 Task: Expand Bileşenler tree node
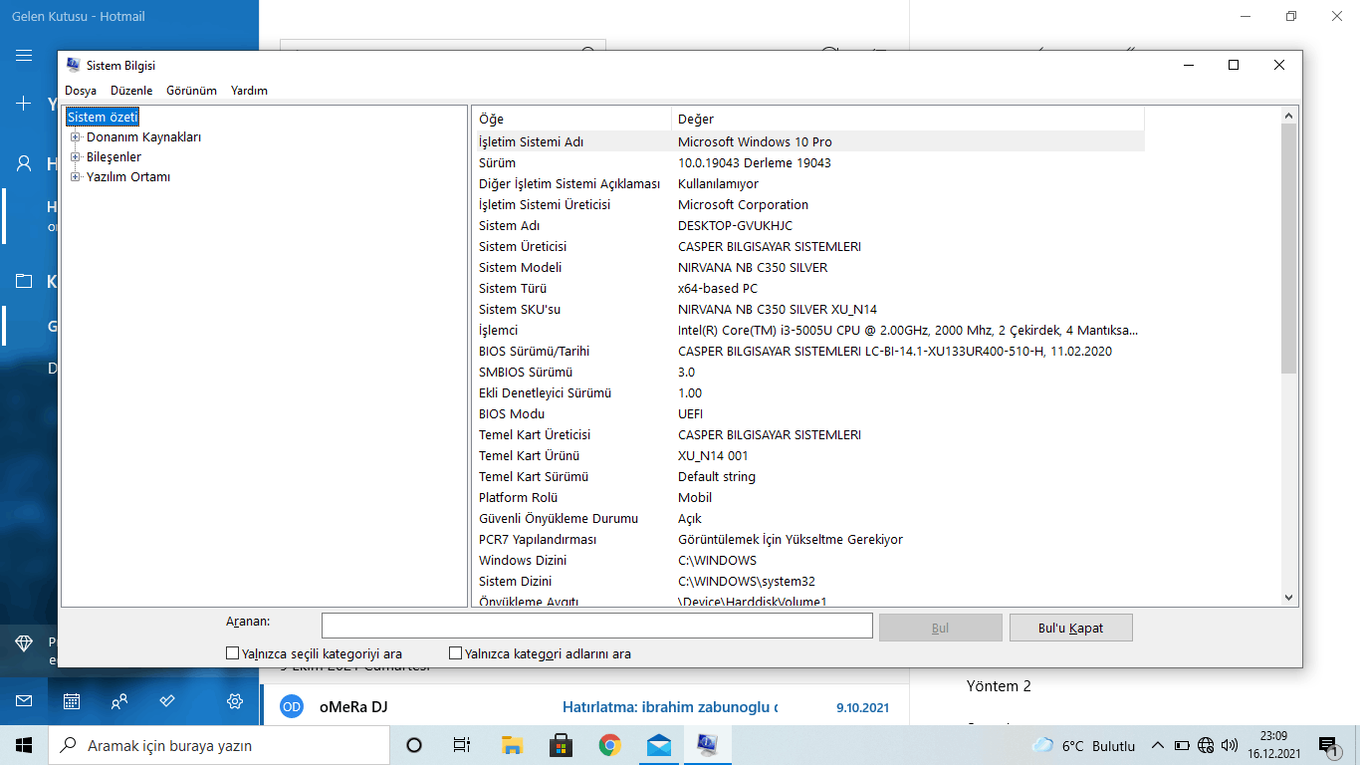(76, 157)
